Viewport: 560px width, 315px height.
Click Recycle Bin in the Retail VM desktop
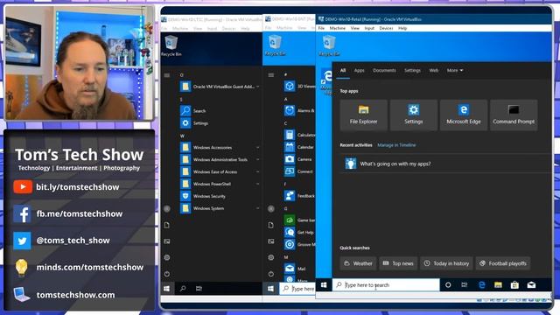[329, 45]
